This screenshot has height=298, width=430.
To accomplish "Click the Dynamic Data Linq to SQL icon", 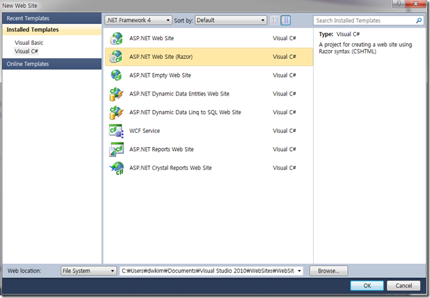I will (116, 112).
